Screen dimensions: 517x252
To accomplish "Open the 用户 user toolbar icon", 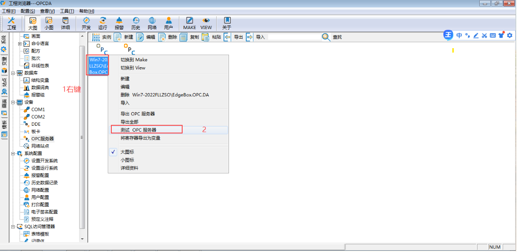I will (x=169, y=21).
